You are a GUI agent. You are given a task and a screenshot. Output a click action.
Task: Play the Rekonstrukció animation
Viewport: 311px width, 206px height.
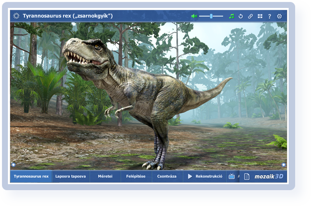click(x=204, y=176)
